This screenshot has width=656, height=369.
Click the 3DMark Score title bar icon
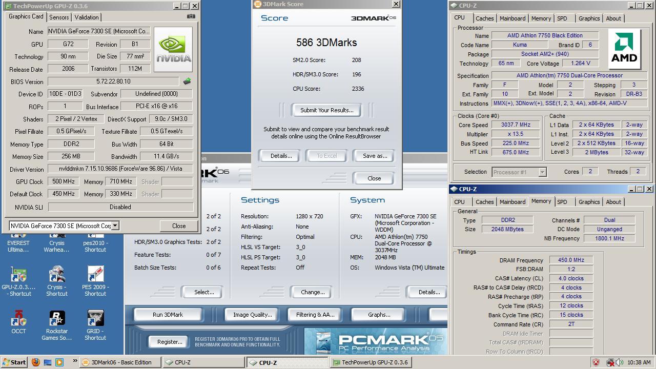click(x=257, y=4)
